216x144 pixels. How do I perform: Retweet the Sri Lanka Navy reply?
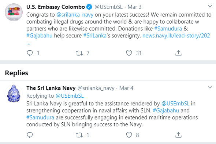79,135
